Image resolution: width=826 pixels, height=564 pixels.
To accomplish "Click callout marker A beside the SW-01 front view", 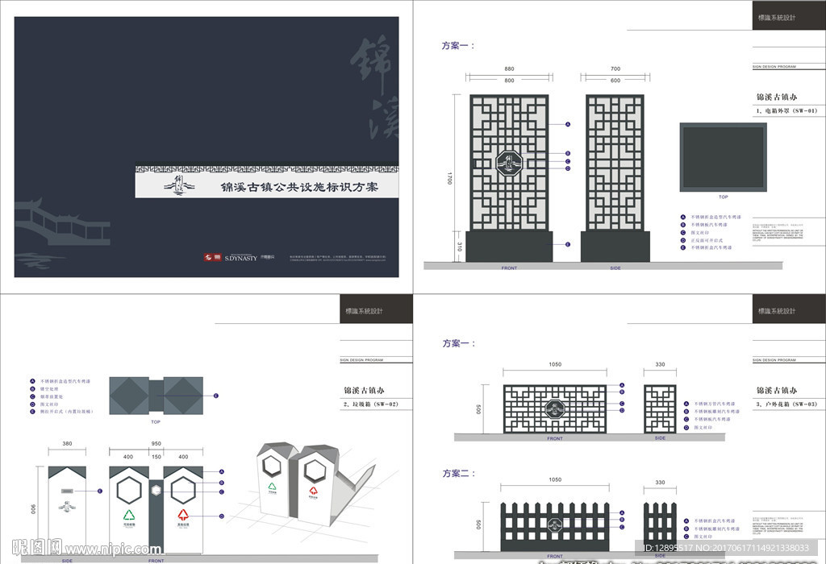I will point(568,125).
